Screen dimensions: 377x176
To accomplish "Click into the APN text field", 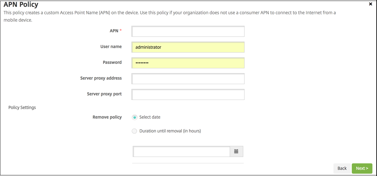I will (x=188, y=31).
